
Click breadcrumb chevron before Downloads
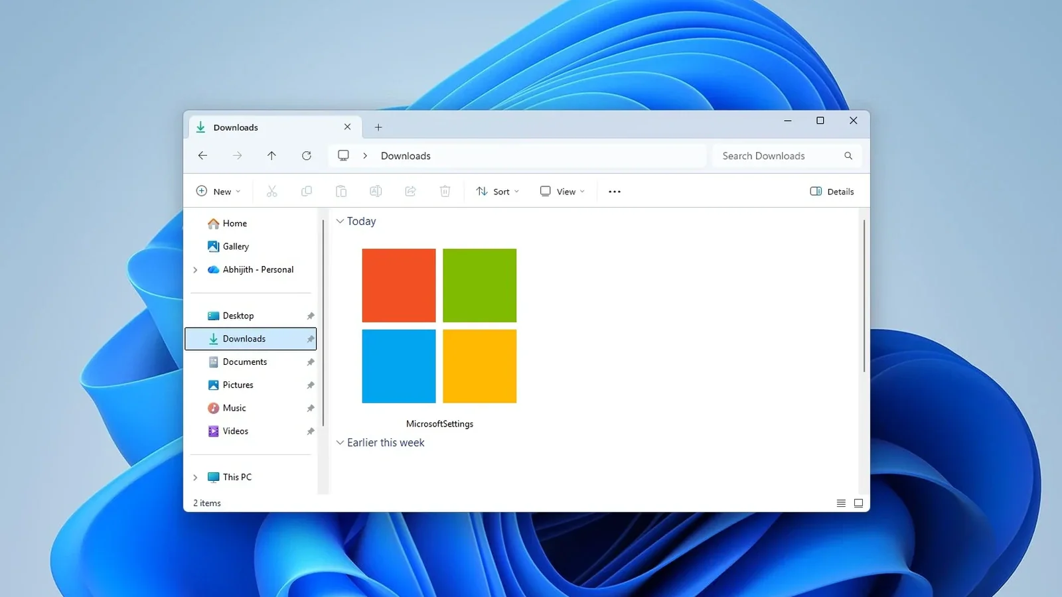[x=365, y=156]
